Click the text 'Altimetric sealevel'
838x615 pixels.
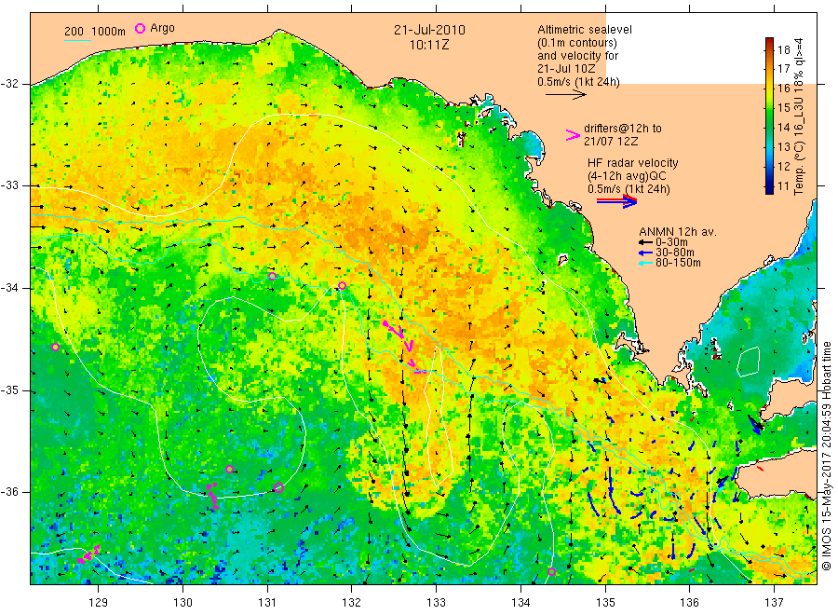click(x=585, y=30)
